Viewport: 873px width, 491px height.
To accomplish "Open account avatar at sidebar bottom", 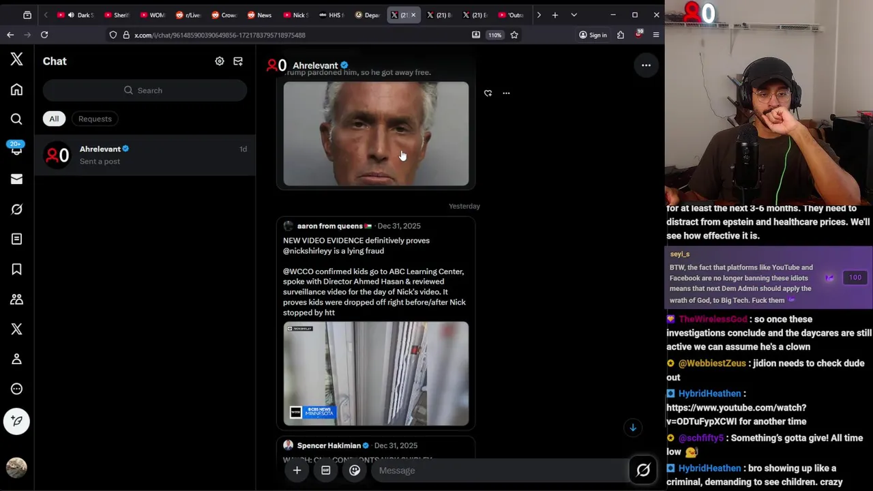I will (x=16, y=468).
